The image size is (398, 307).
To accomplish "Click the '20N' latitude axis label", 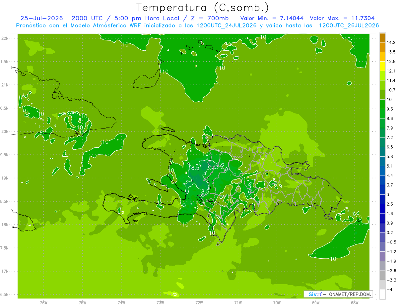I will pyautogui.click(x=6, y=132).
